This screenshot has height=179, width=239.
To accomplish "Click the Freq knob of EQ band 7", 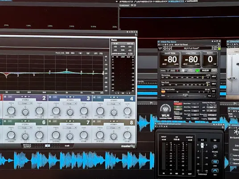I will tap(56, 135).
